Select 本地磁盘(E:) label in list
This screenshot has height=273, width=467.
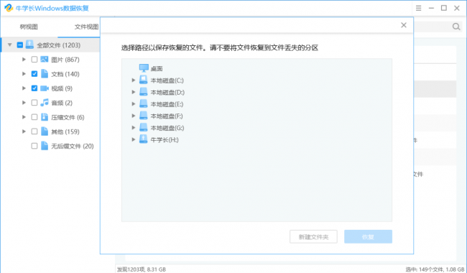click(167, 104)
